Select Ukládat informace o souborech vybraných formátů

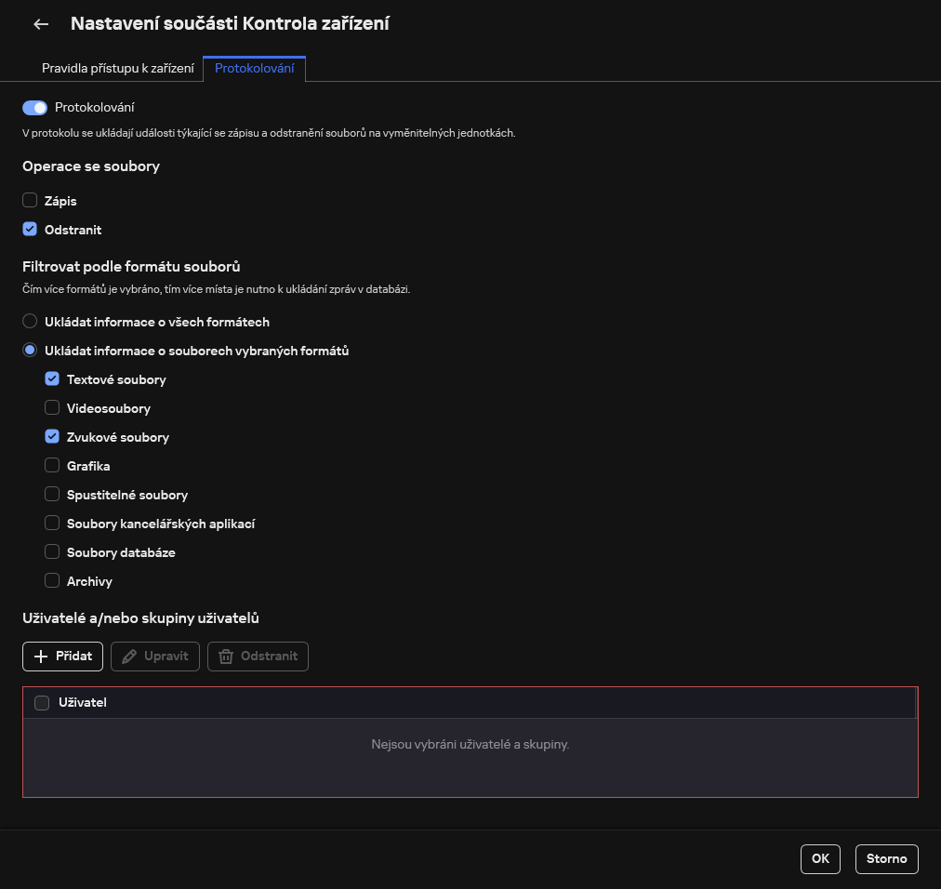click(30, 350)
